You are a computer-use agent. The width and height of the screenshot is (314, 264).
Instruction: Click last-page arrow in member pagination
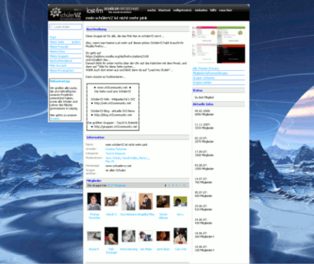pos(184,185)
